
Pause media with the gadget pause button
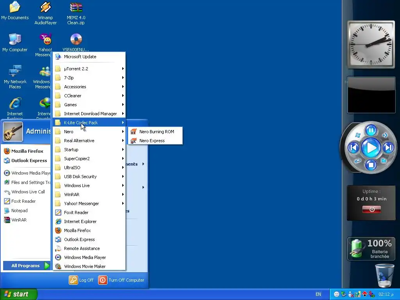point(371,130)
